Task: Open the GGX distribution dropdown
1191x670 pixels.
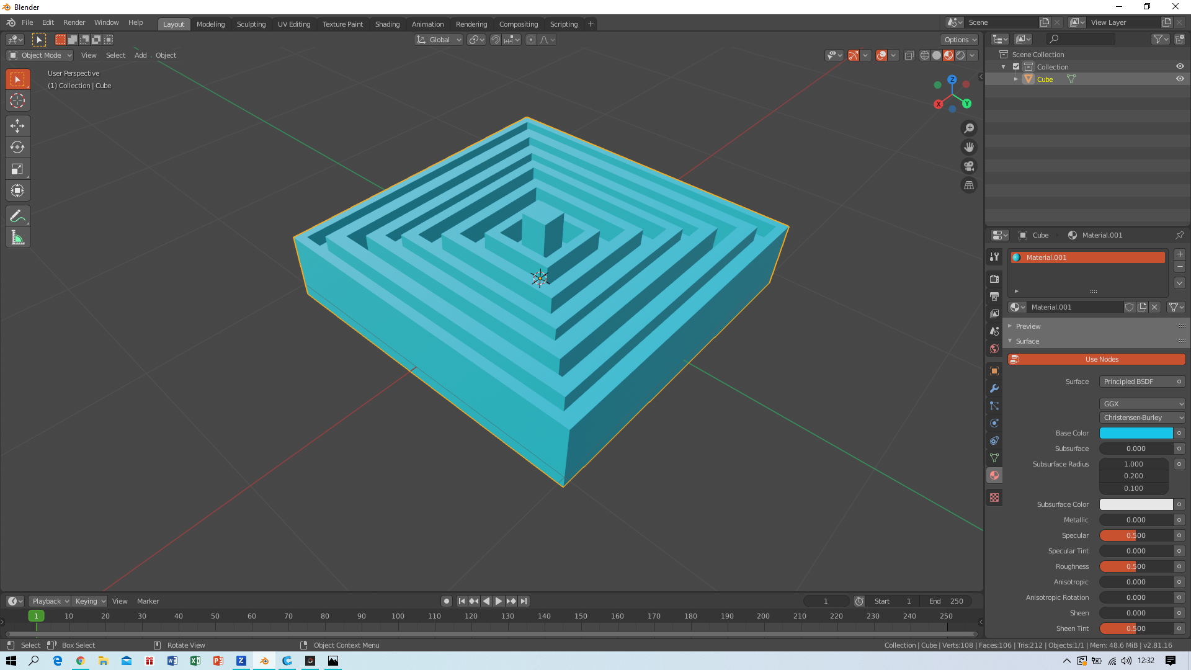Action: click(1142, 404)
